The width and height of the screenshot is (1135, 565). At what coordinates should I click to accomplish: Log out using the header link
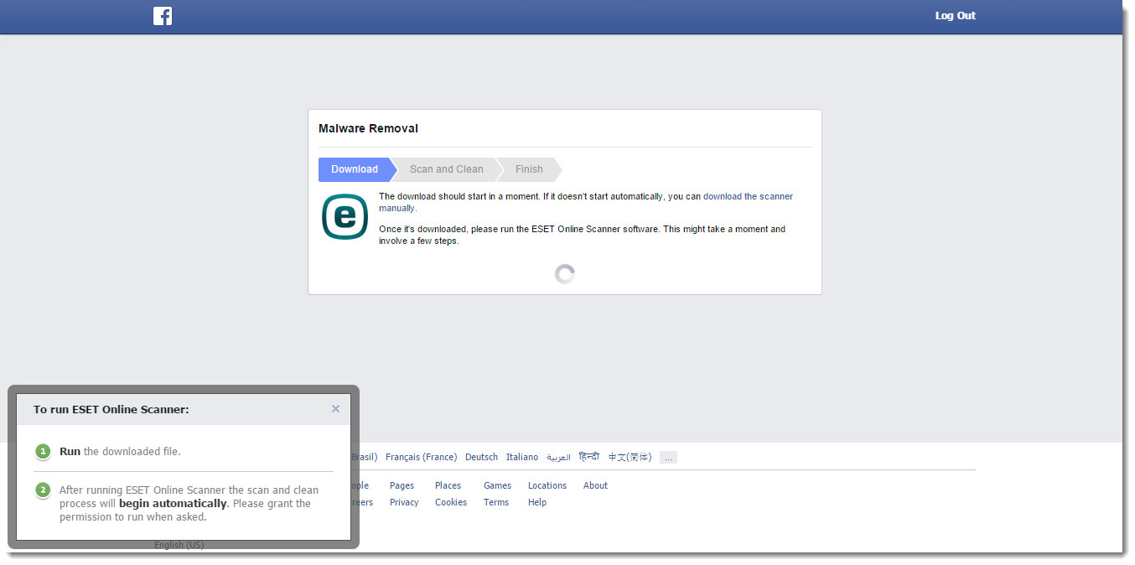[956, 16]
